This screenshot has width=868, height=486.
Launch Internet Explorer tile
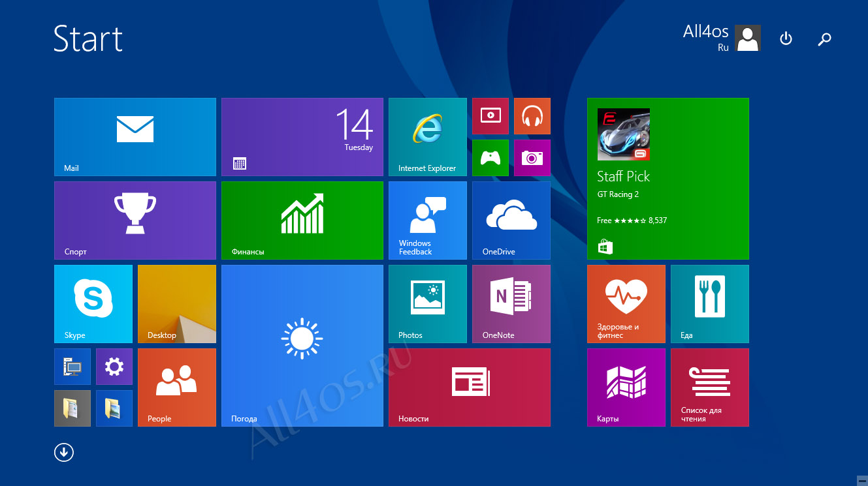tap(427, 137)
